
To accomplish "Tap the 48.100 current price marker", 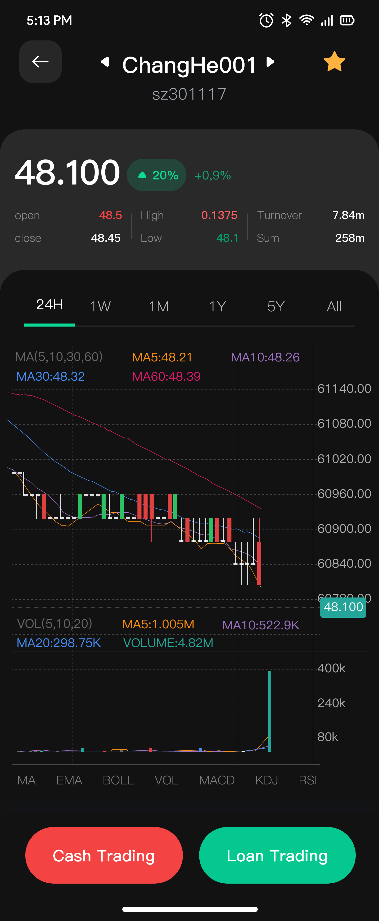I will (343, 607).
